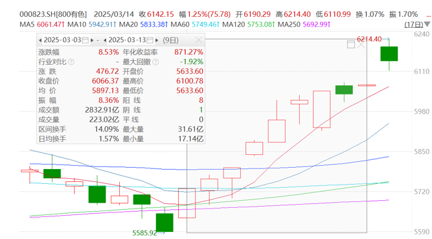Show help for 最大回撤
Image resolution: width=432 pixels, height=239 pixels.
(155, 62)
